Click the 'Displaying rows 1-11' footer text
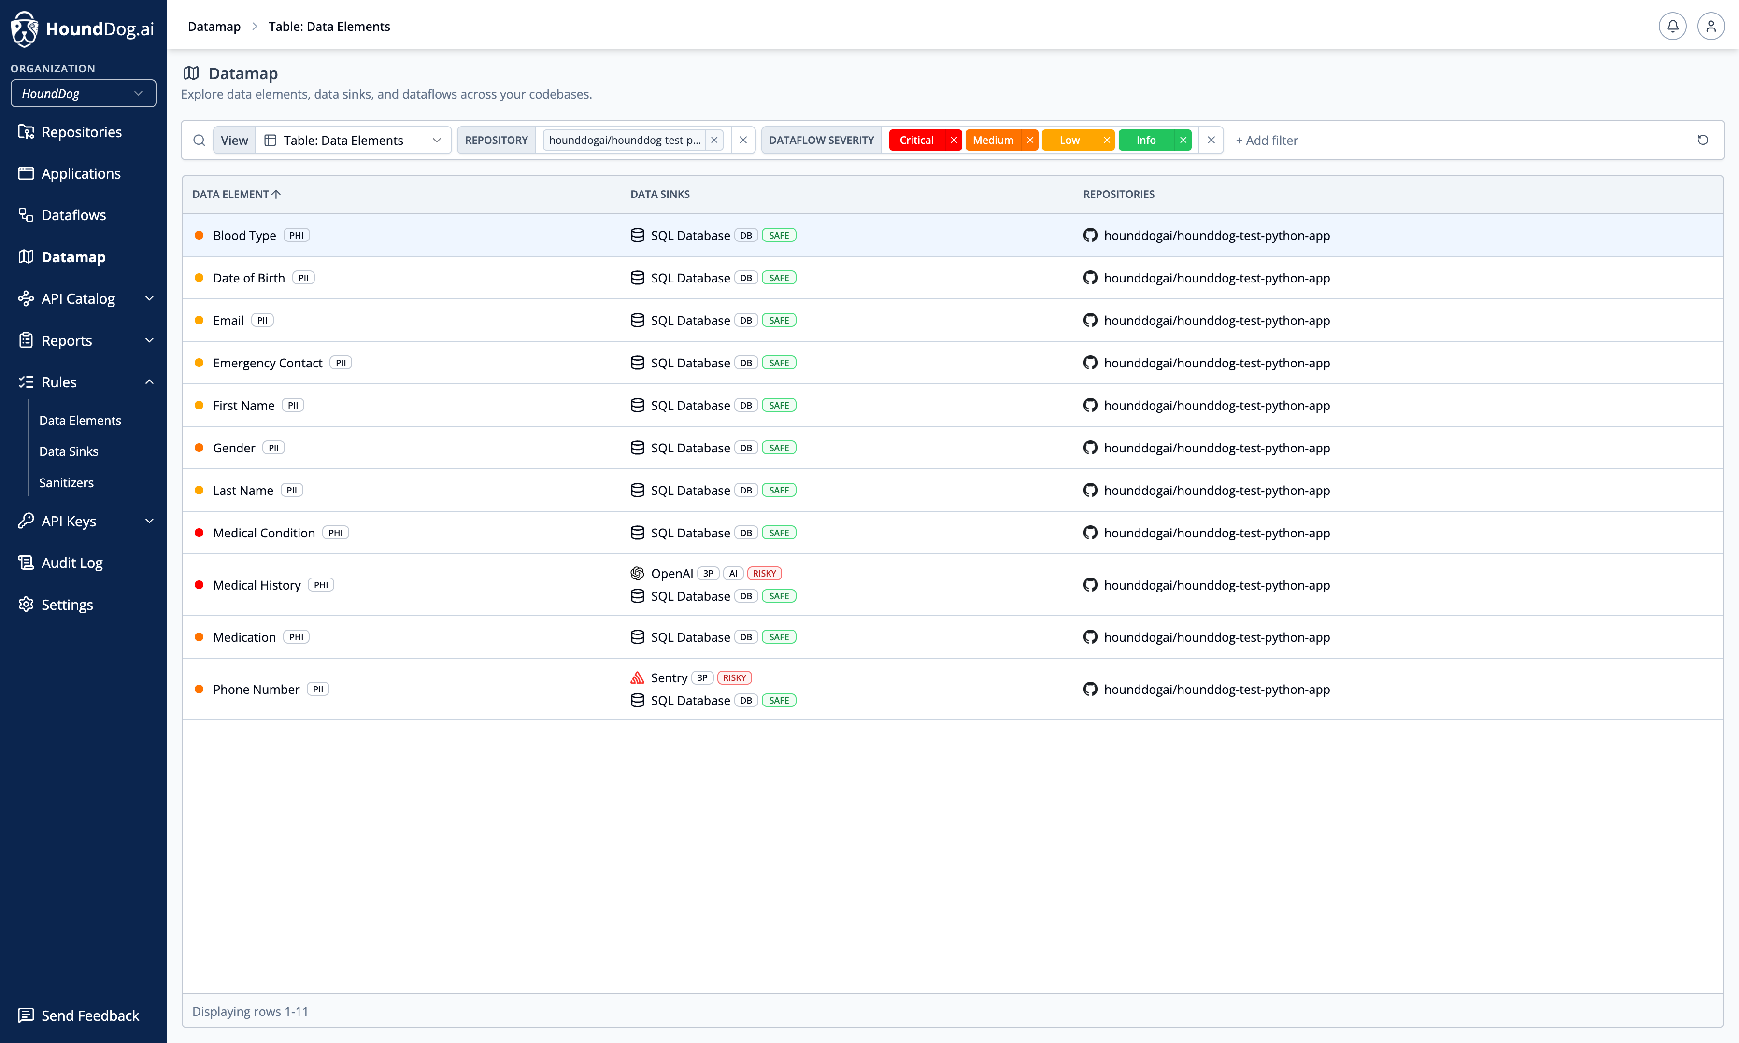The height and width of the screenshot is (1043, 1739). pos(250,1011)
